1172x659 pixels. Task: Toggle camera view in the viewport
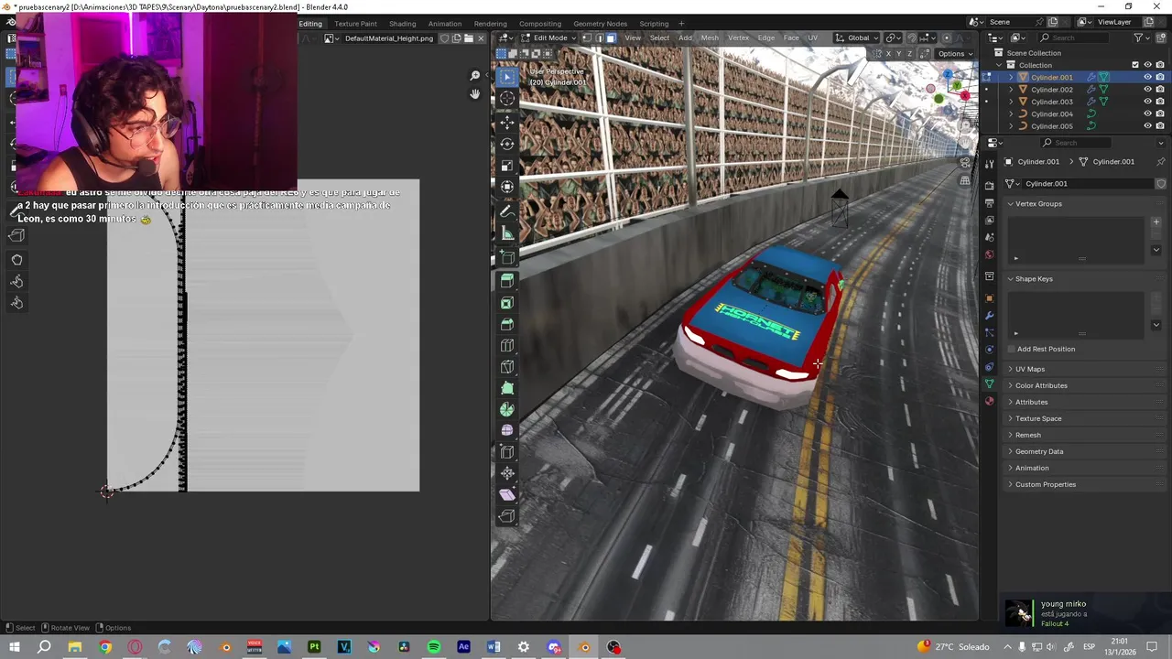pyautogui.click(x=965, y=163)
